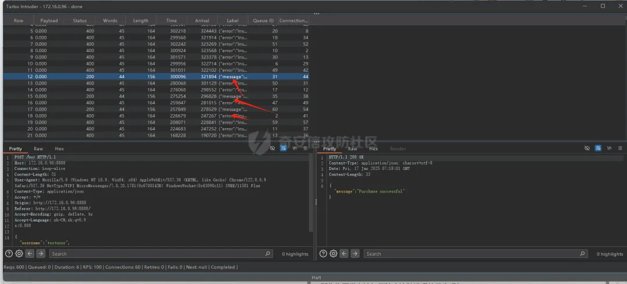Open response panel hamburger options menu
627x284 pixels.
point(620,148)
